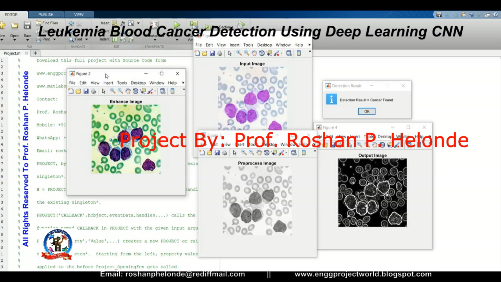Click Save Figure icon in Figure 2 toolbar
This screenshot has height=282, width=501.
pos(86,91)
